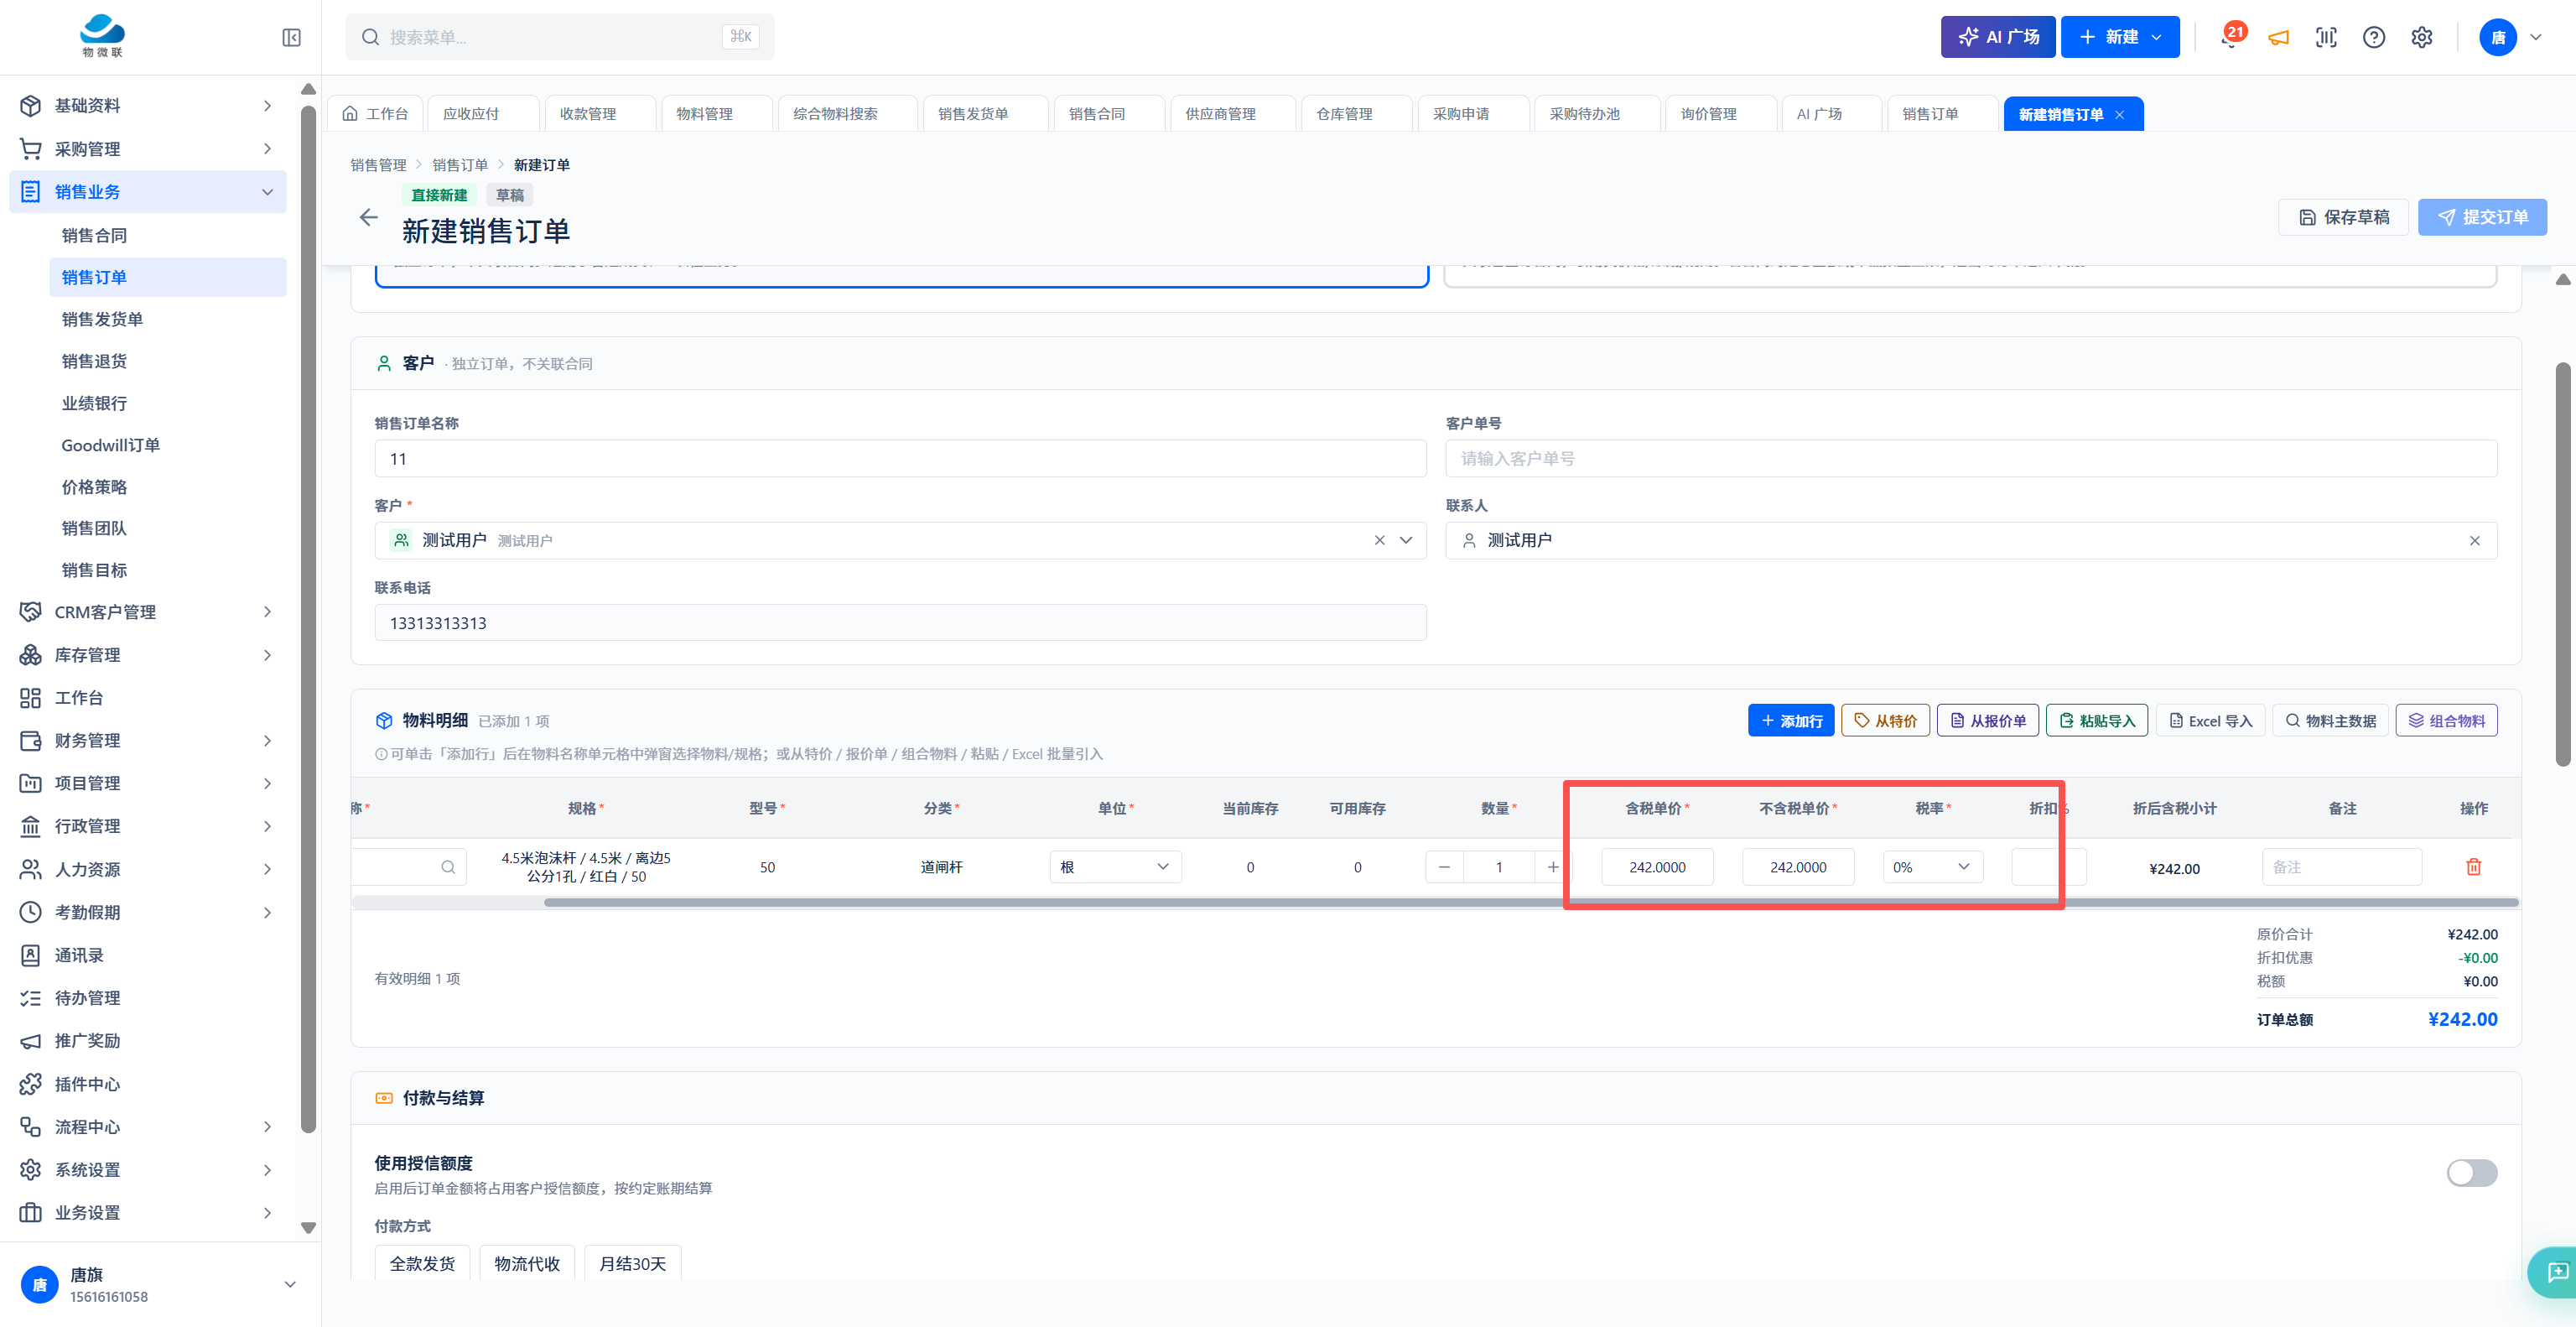Click the search icon in material name cell

point(448,867)
